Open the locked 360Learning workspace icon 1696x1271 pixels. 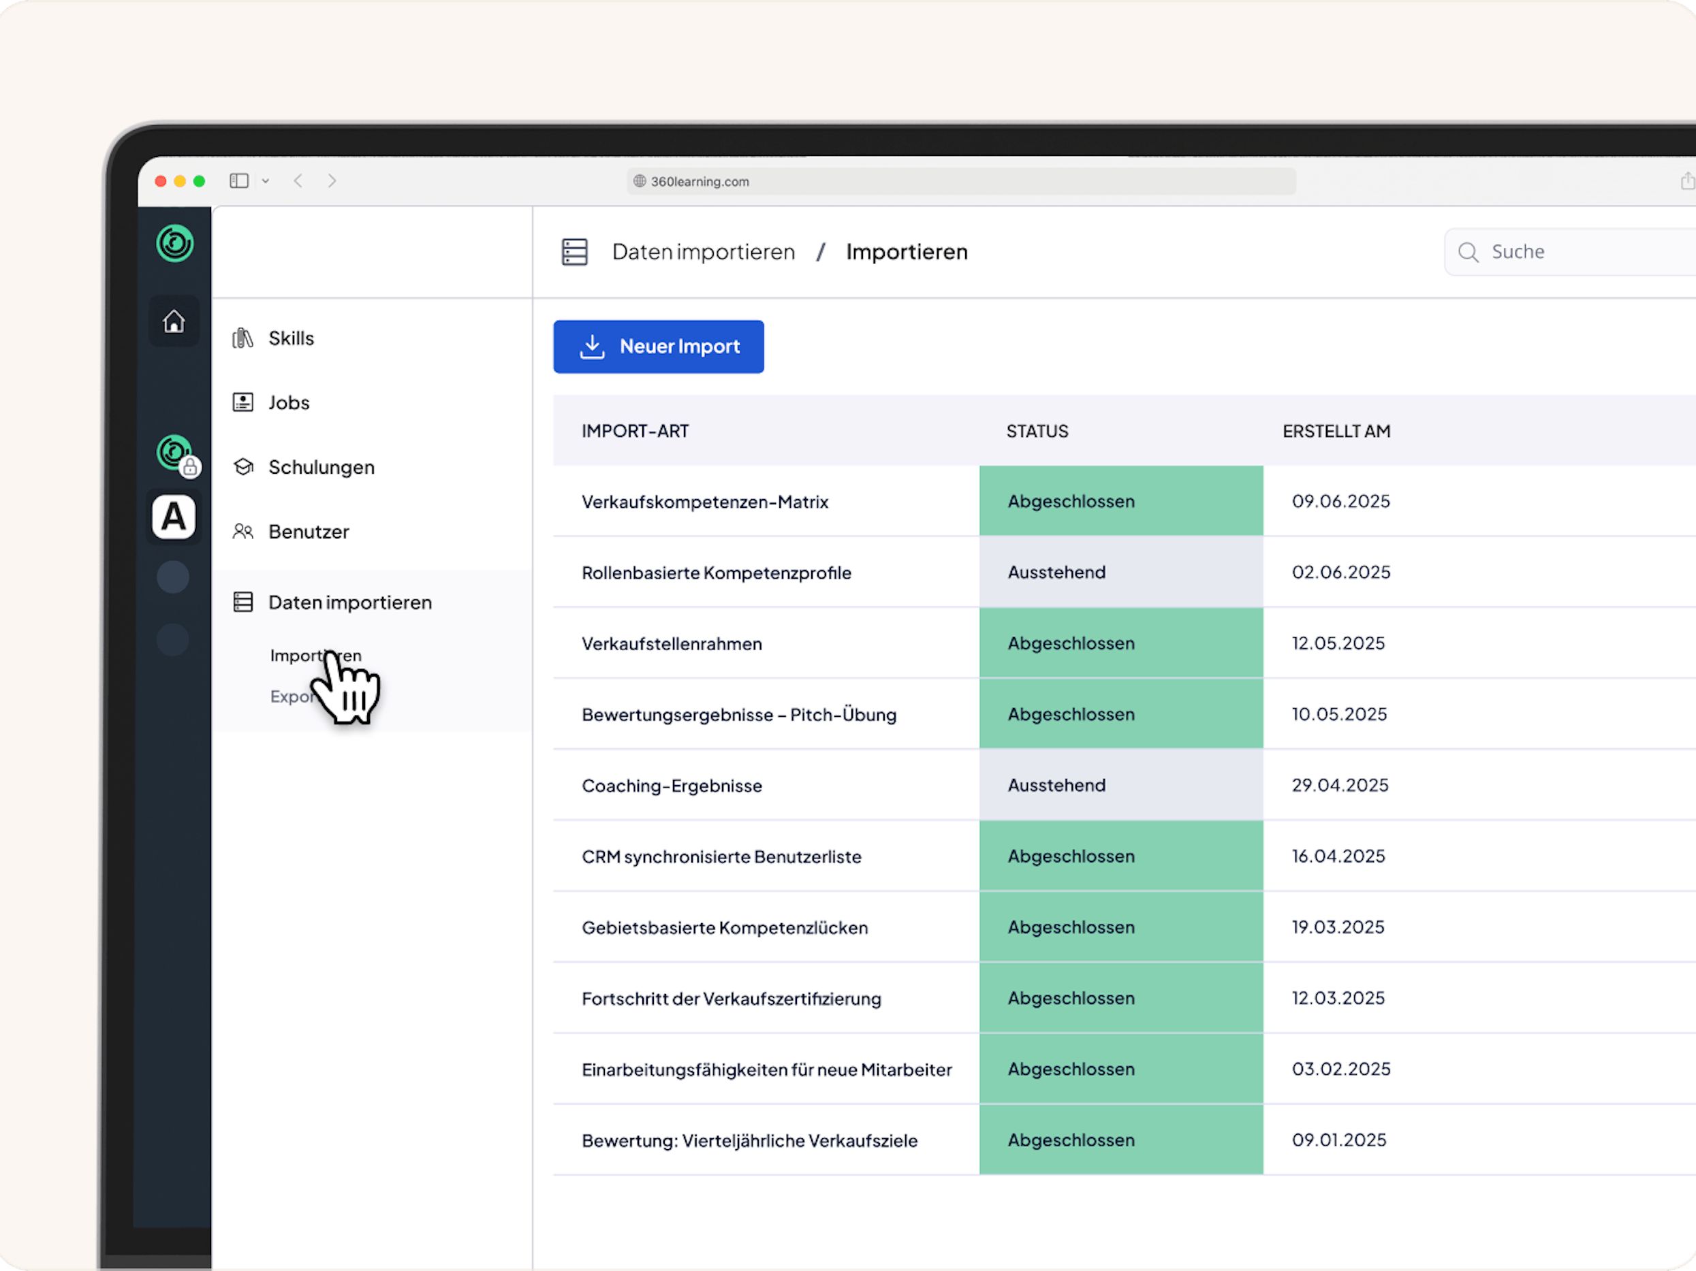(176, 453)
